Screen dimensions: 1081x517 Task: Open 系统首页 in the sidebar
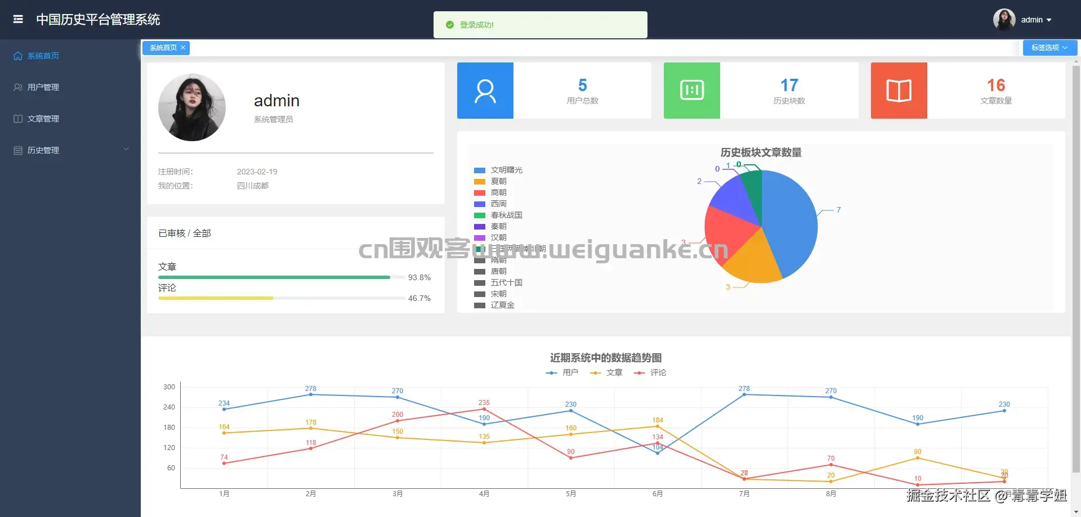[x=70, y=56]
